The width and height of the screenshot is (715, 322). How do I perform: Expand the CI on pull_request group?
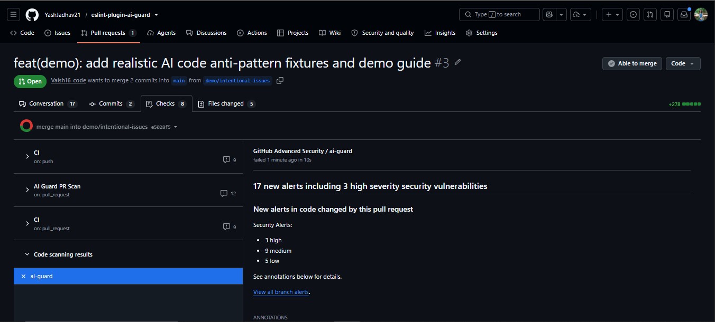pos(27,223)
